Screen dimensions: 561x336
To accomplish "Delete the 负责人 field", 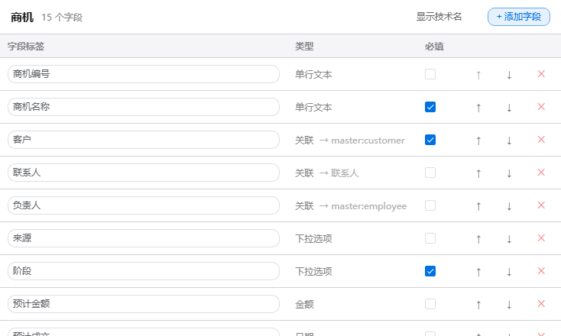I will [541, 205].
